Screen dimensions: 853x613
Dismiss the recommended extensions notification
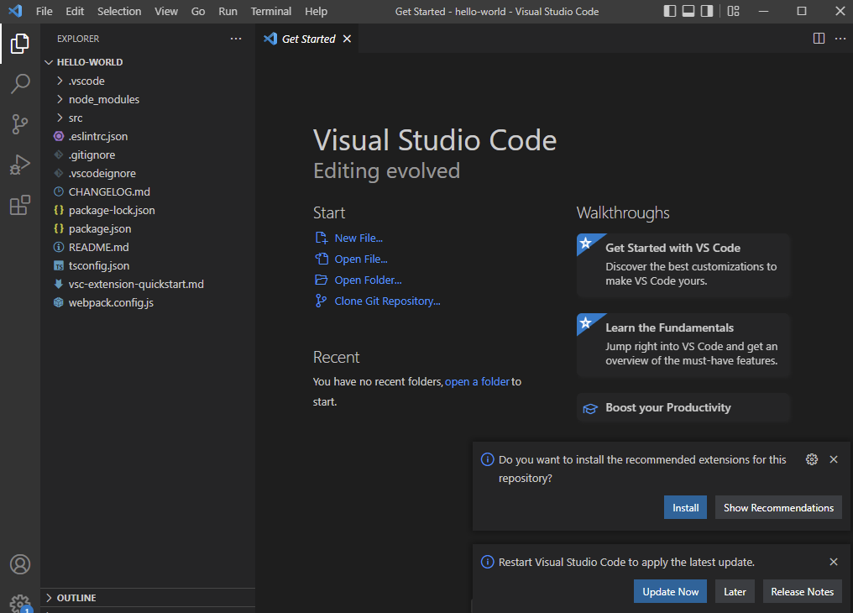click(x=833, y=459)
